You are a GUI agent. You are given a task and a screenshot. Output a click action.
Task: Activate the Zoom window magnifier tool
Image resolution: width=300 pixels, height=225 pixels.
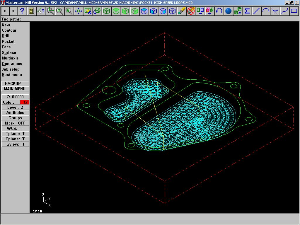pyautogui.click(x=50, y=11)
